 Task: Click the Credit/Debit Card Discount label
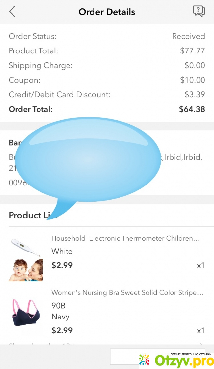[x=60, y=95]
